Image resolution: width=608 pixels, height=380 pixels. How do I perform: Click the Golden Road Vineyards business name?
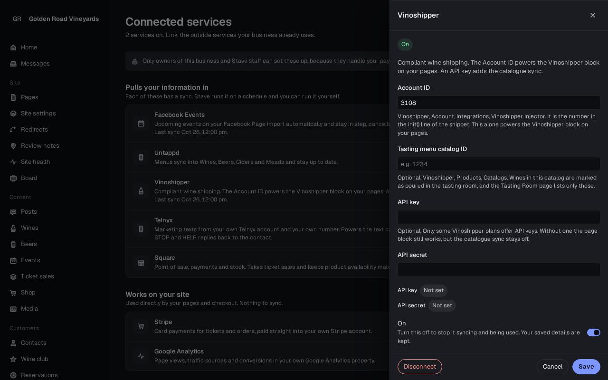point(64,19)
